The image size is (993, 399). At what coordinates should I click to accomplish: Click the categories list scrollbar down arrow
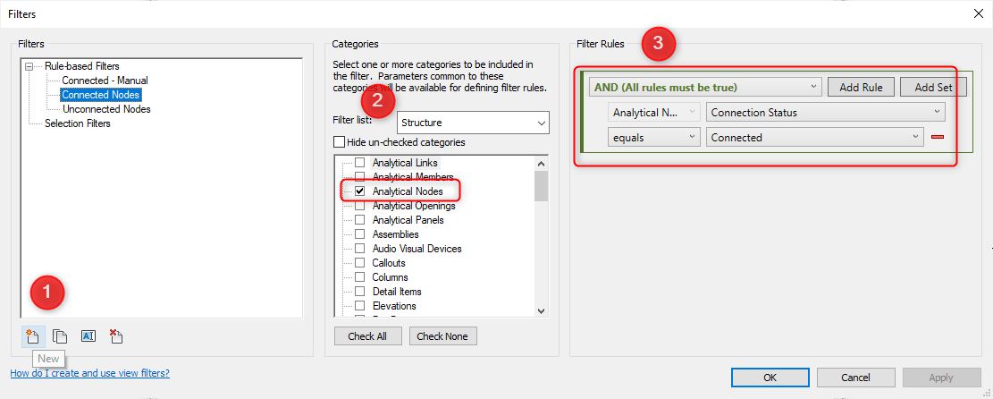pyautogui.click(x=541, y=310)
